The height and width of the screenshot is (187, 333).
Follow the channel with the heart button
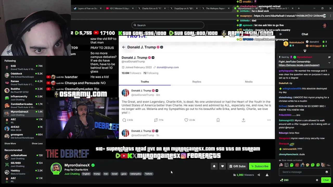click(222, 166)
